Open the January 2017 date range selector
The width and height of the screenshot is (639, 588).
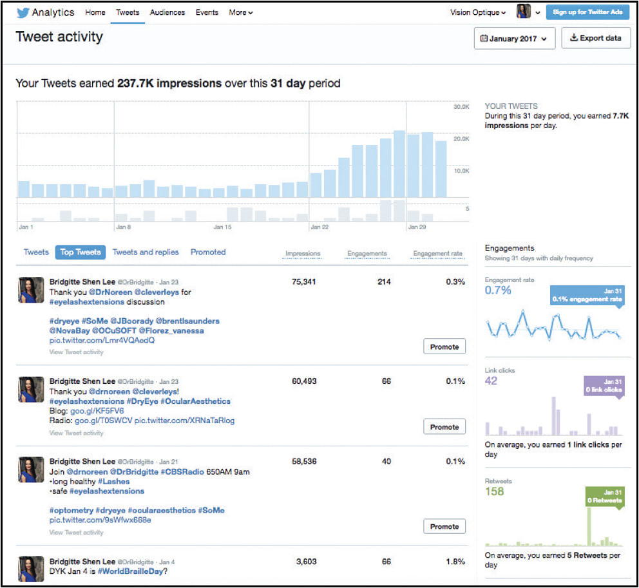pos(514,38)
